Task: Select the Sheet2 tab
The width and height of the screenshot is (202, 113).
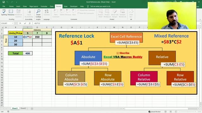Action: (23, 108)
